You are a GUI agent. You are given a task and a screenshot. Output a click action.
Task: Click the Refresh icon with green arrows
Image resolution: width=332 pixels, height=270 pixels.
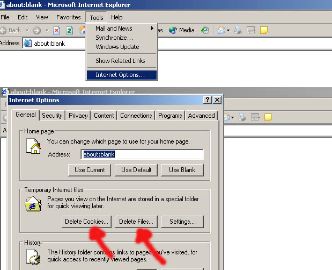(69, 30)
